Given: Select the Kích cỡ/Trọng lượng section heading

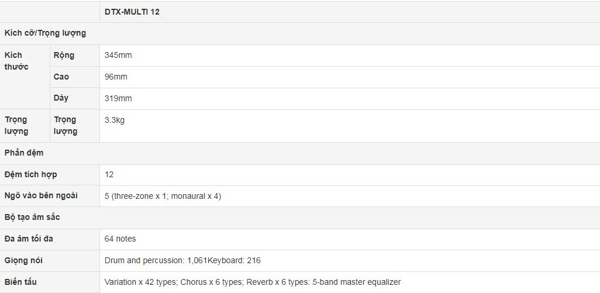Looking at the screenshot, I should (45, 33).
